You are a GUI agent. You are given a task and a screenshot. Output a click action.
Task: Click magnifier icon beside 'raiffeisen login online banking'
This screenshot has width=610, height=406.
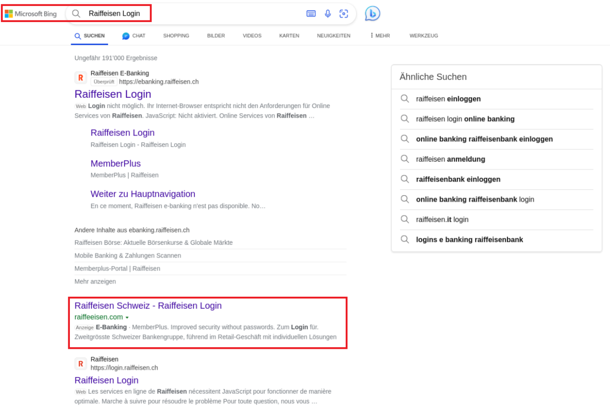[x=405, y=119]
